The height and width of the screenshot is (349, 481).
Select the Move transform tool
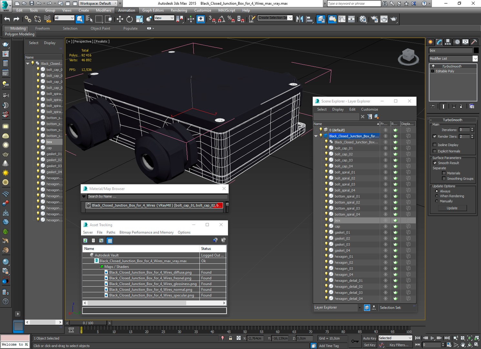coord(120,19)
